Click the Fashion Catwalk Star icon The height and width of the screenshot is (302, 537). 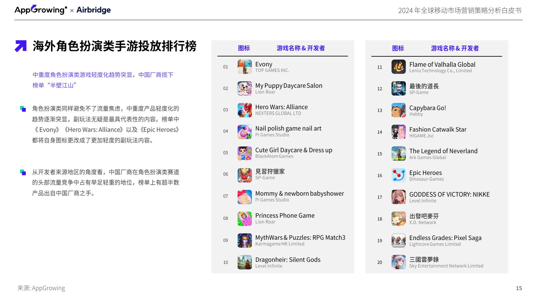point(399,132)
